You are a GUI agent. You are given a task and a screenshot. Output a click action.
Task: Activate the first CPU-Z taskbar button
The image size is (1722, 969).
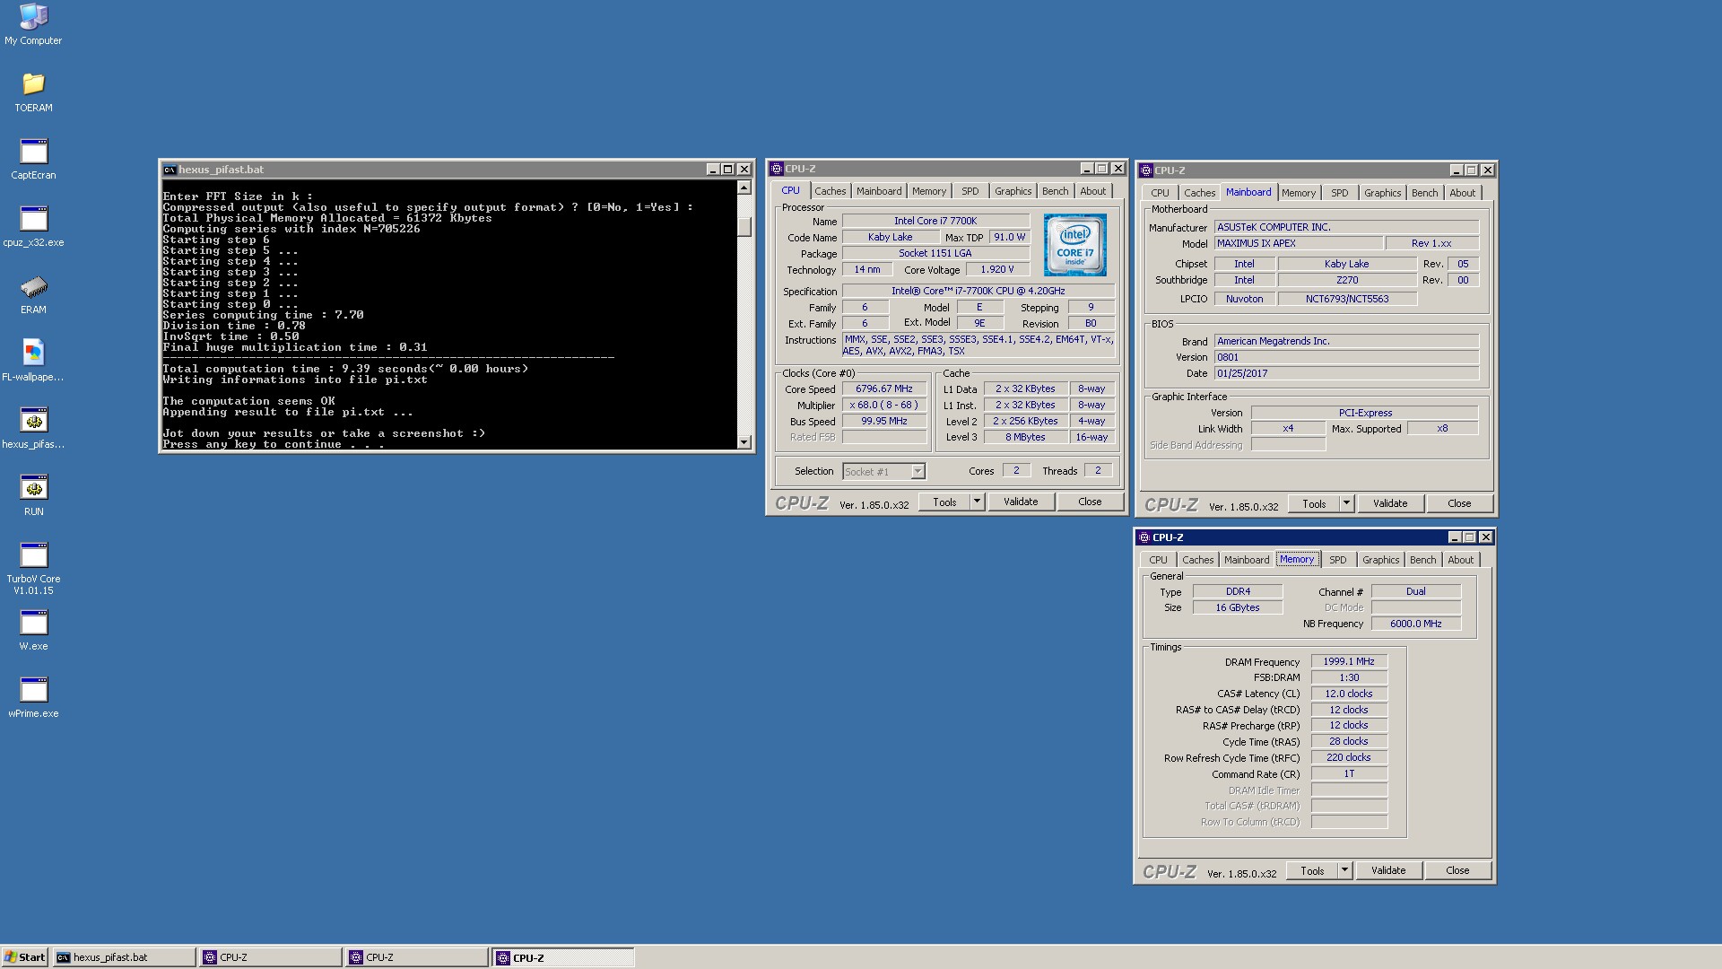pos(271,957)
